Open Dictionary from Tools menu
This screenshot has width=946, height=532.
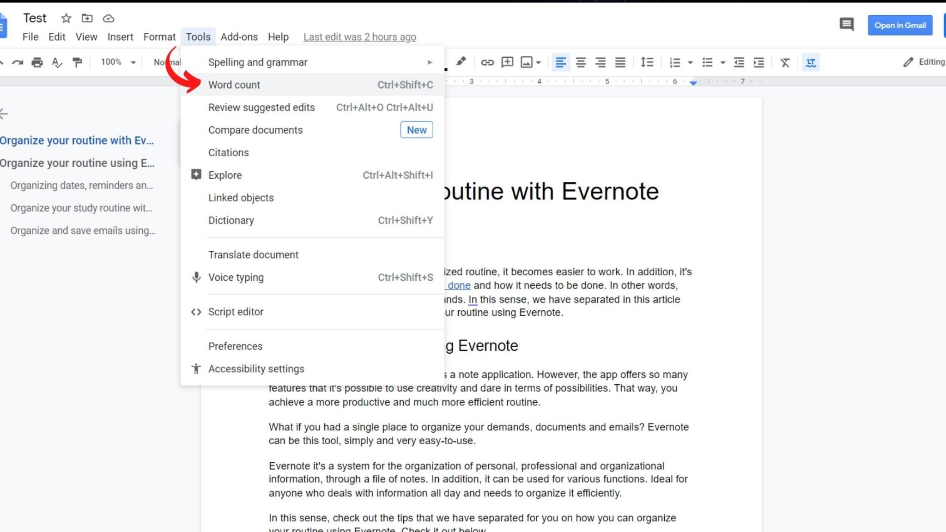tap(313, 221)
